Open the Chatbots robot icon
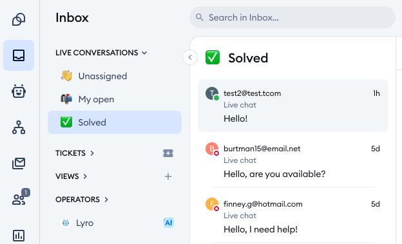Viewport: 402px width, 244px height. pos(19,91)
